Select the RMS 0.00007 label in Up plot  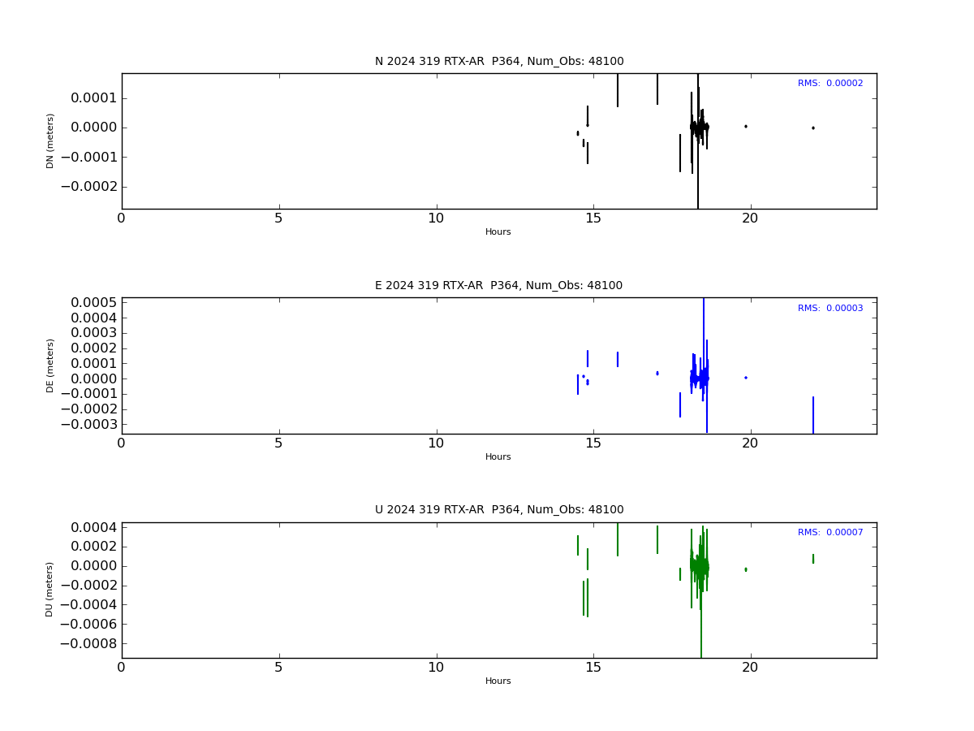tap(830, 533)
